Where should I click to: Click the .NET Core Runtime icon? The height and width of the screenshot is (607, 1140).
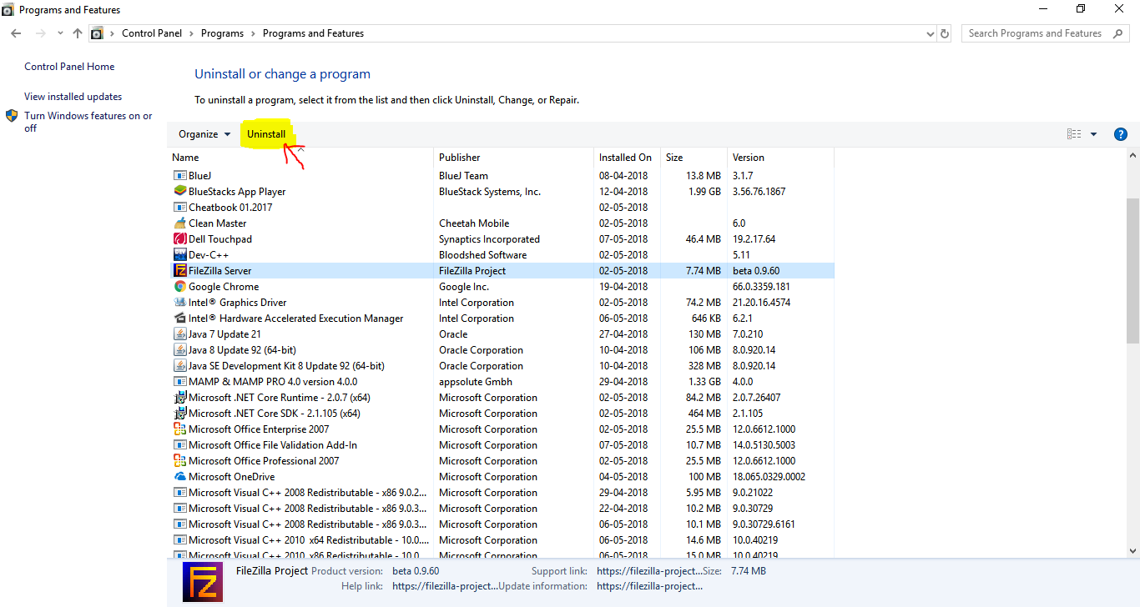(x=179, y=398)
